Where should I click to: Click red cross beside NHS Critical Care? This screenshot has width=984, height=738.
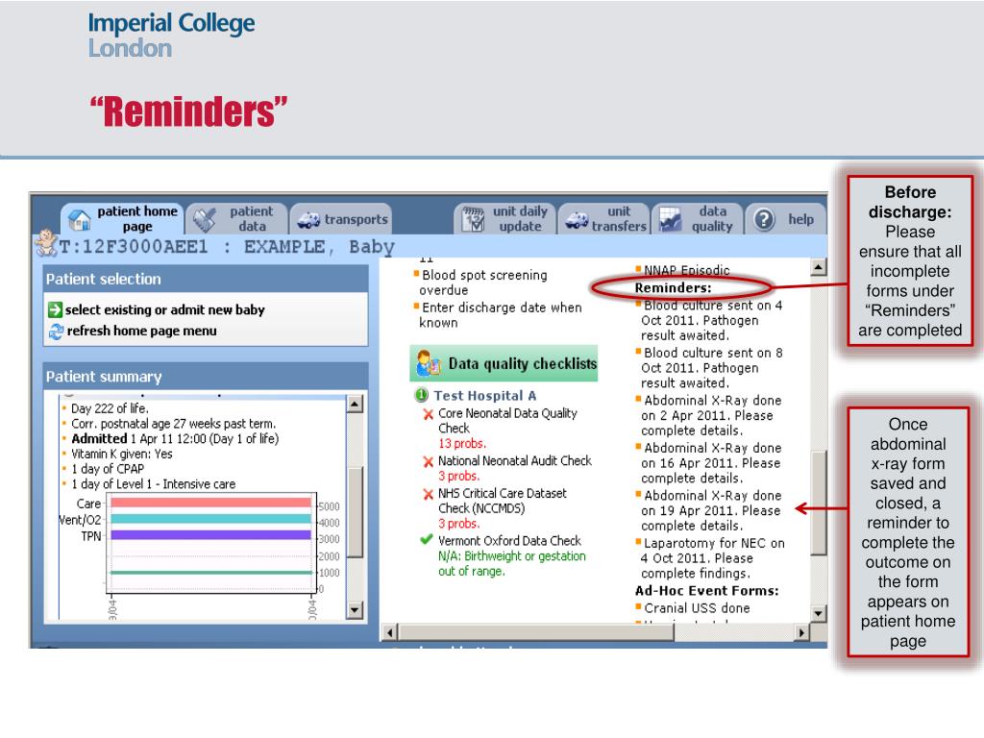click(428, 495)
